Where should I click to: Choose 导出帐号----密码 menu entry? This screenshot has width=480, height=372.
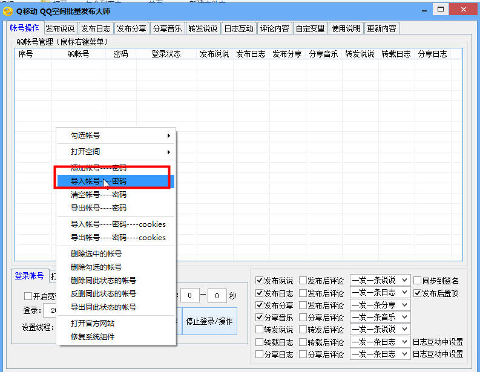pyautogui.click(x=116, y=207)
